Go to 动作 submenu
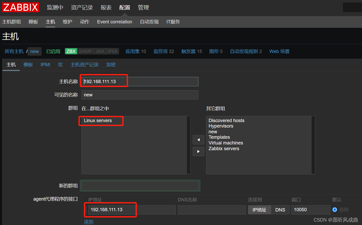The height and width of the screenshot is (225, 362). coord(85,22)
